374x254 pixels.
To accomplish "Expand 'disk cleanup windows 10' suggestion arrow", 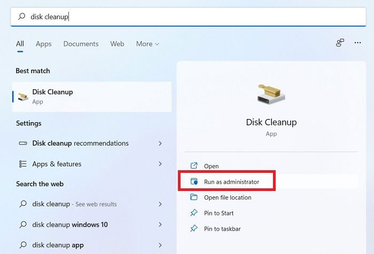I will point(160,225).
